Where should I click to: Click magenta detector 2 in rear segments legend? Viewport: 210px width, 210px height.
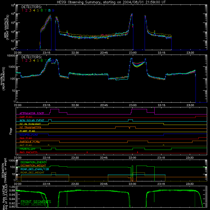tap(27, 61)
